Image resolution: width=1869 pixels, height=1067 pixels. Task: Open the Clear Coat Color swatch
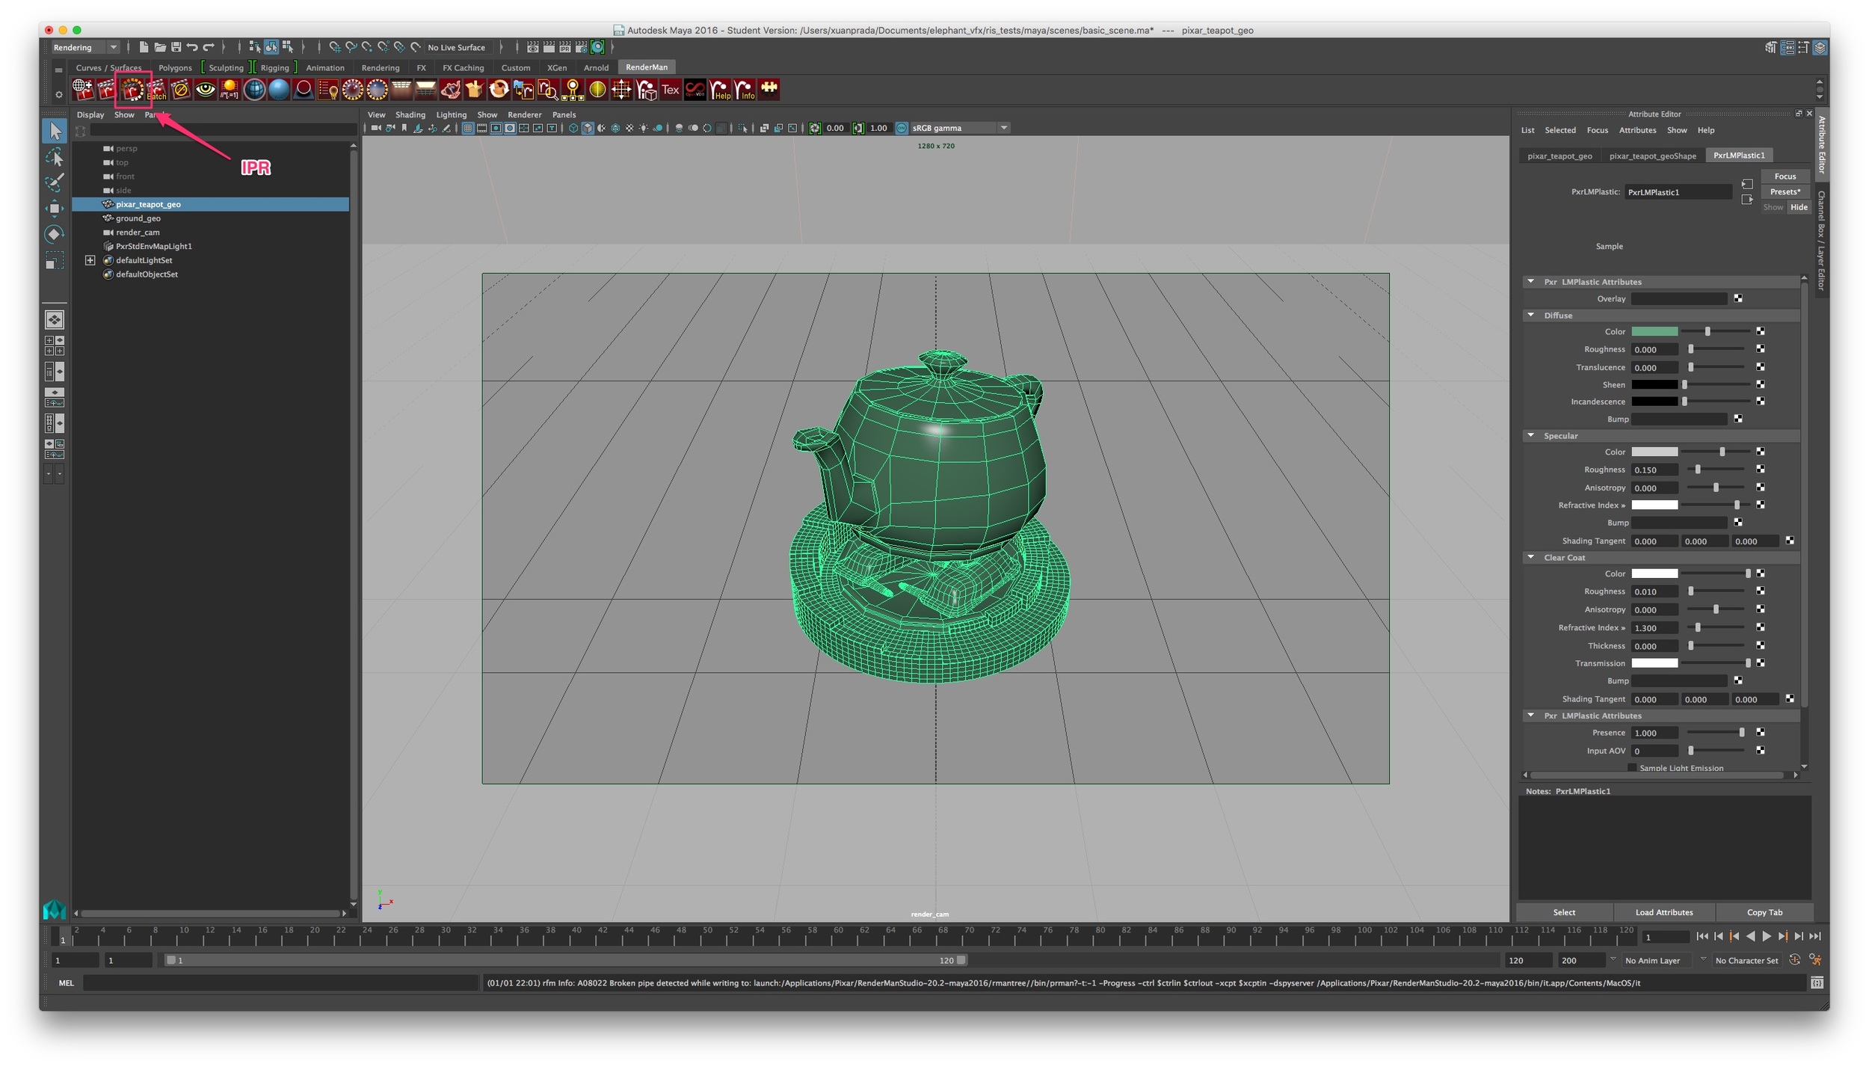click(1654, 574)
